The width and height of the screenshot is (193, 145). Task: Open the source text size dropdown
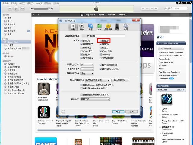click(x=87, y=65)
